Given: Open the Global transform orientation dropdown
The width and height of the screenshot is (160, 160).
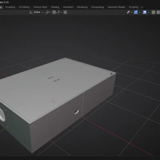Looking at the screenshot, I should [36, 12].
